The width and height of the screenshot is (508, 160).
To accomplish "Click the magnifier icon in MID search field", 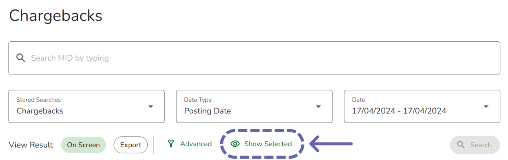I will [x=21, y=58].
